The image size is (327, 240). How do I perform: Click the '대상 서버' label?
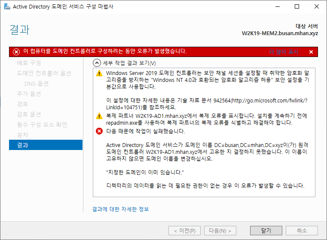tap(306, 26)
